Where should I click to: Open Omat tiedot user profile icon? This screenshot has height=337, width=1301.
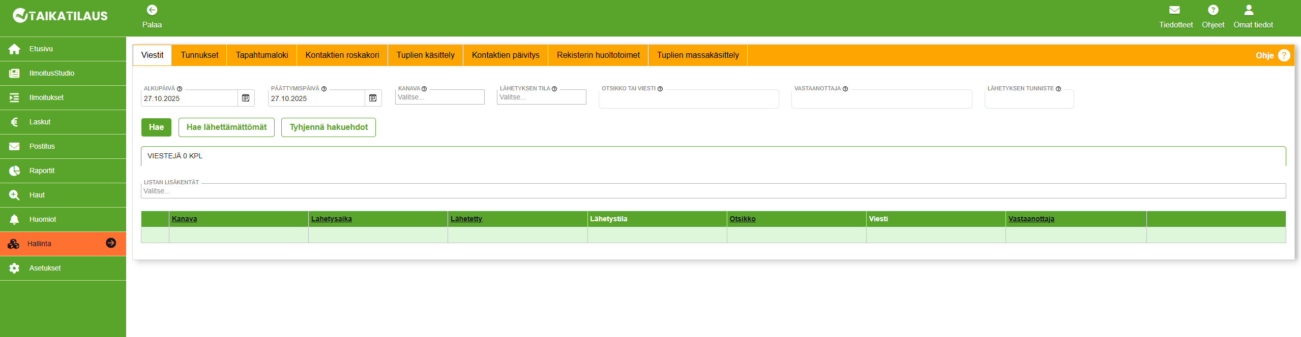click(1248, 10)
